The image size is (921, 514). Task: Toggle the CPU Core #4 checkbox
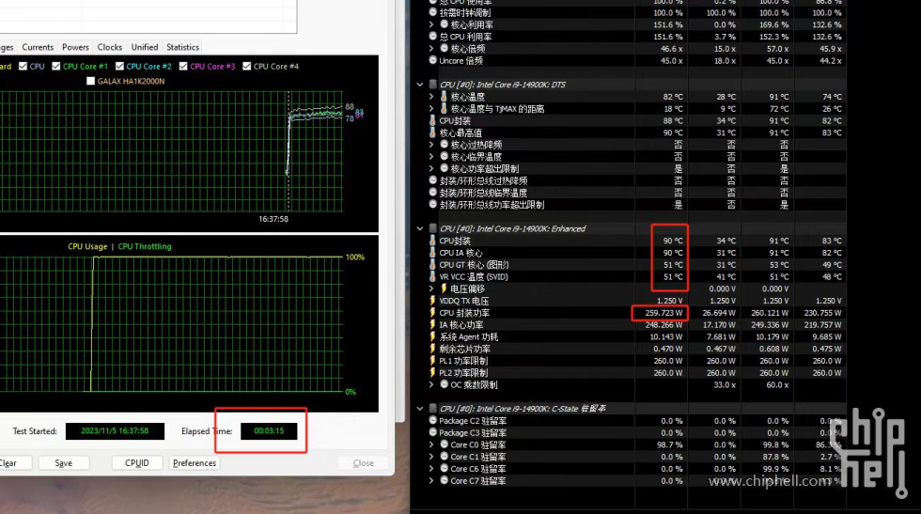tap(246, 67)
